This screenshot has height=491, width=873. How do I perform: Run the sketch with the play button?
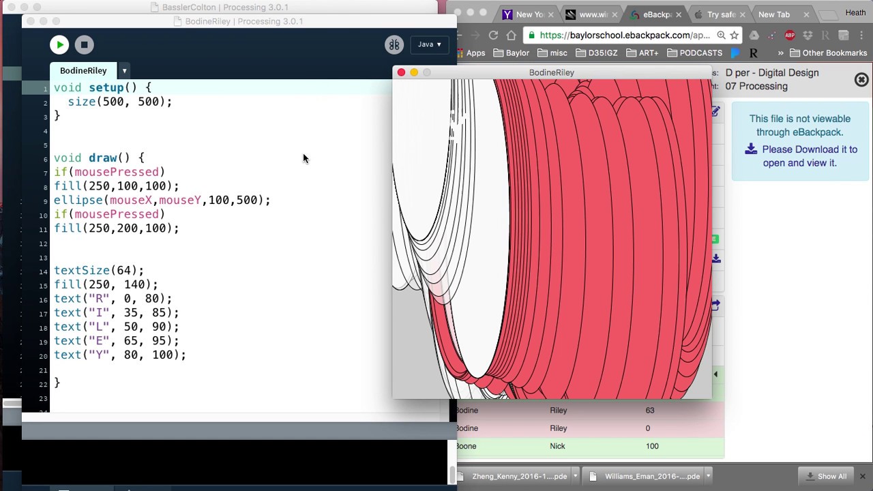click(59, 45)
